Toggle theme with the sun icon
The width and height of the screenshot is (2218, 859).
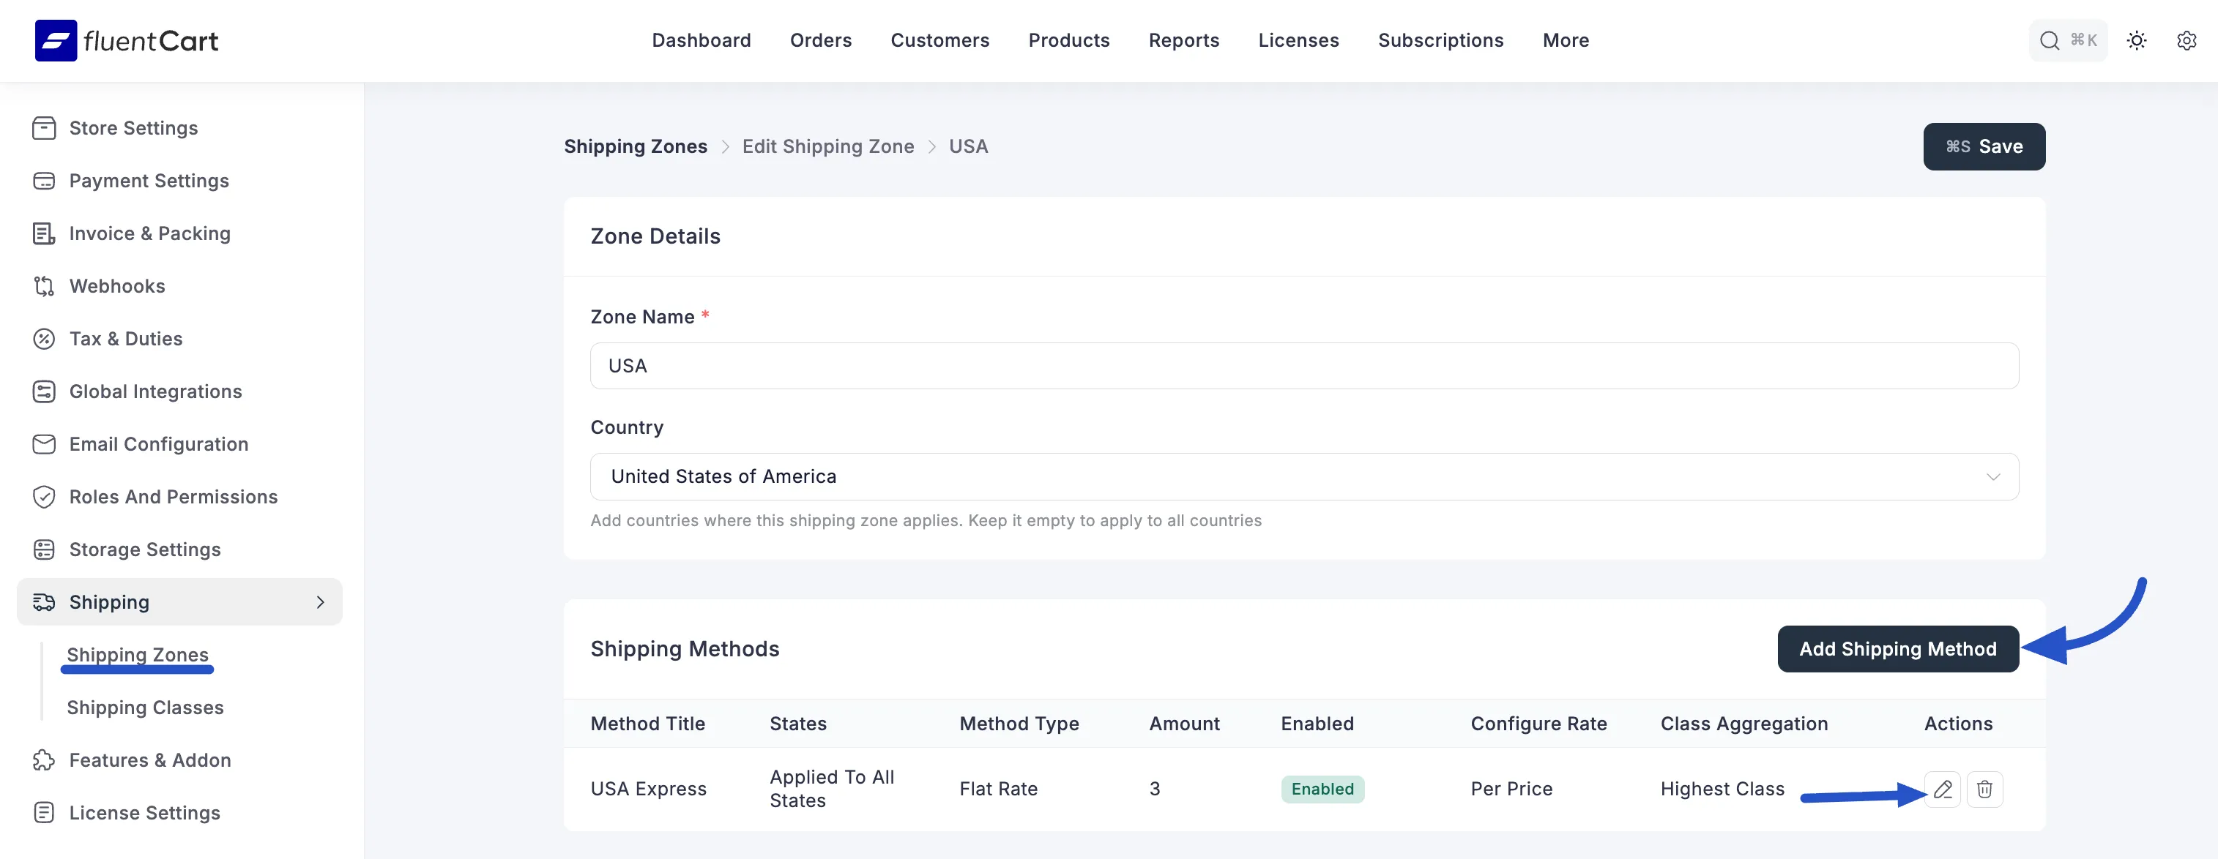coord(2137,40)
